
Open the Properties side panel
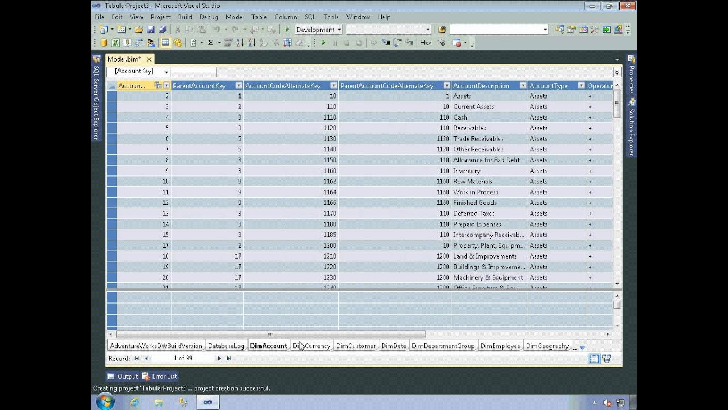[631, 75]
